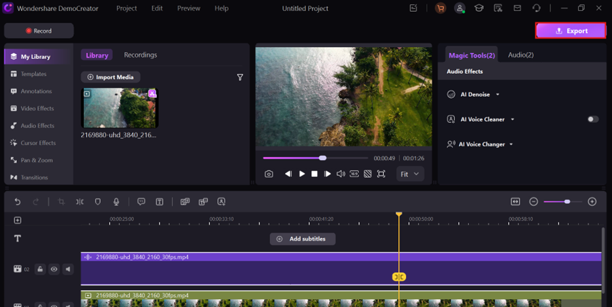
Task: Click the mail envelope icon in title bar
Action: coord(517,8)
